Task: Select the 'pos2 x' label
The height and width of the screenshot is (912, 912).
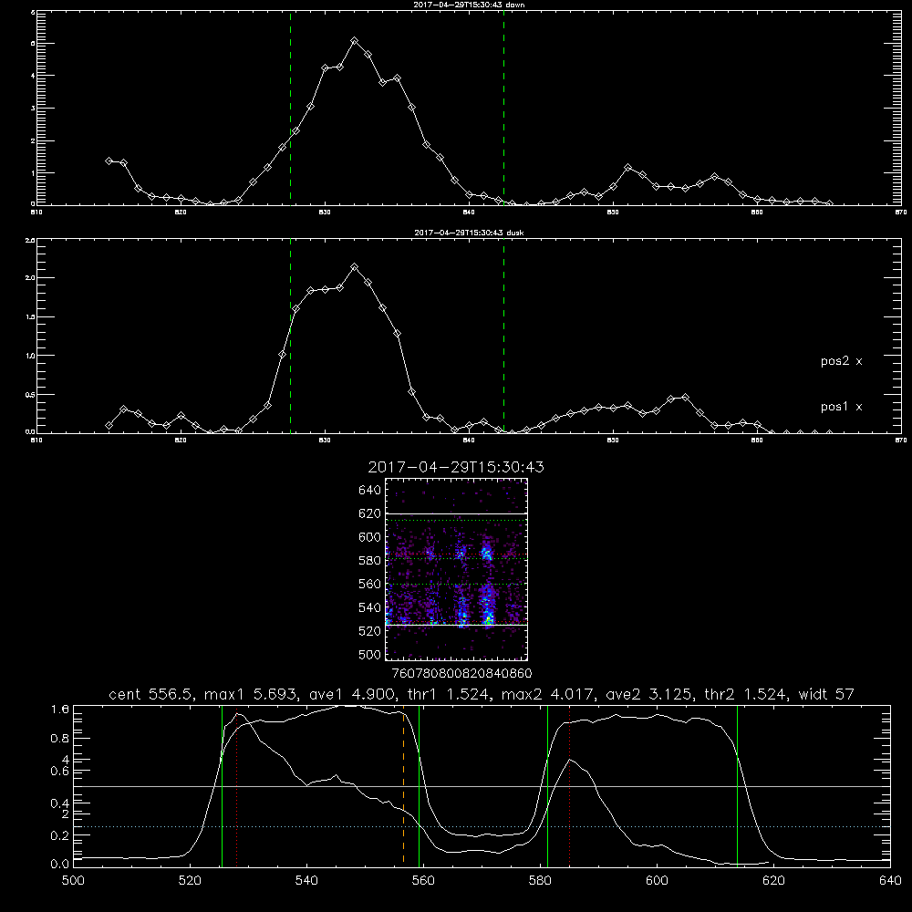Action: point(841,361)
